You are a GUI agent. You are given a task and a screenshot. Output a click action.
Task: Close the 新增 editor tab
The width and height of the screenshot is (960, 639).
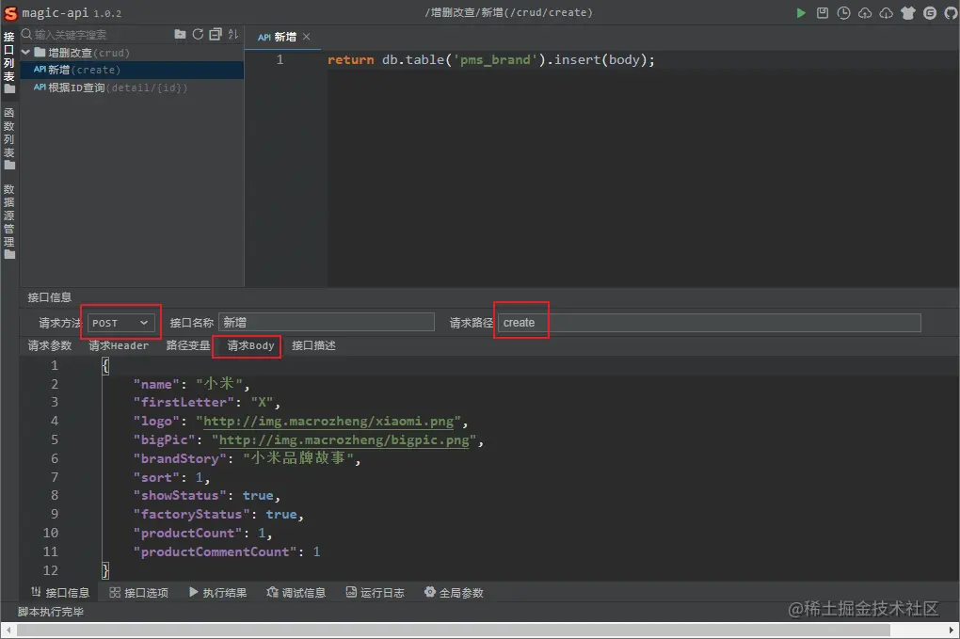pos(306,37)
